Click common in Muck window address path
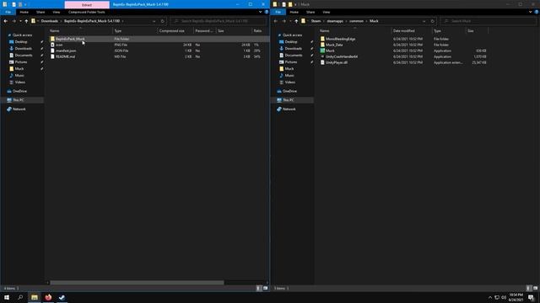Image resolution: width=540 pixels, height=303 pixels. (x=356, y=21)
